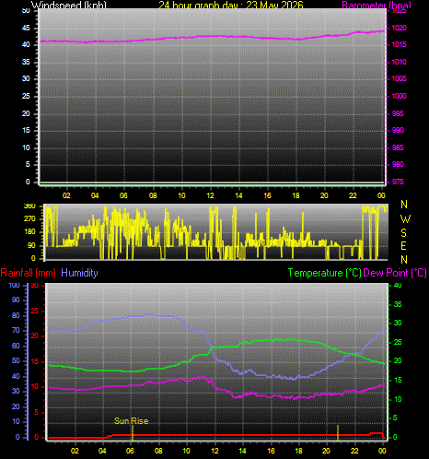Click the 18 hour label under windspeed graph
Screen dimensions: 429x459
[x=296, y=195]
